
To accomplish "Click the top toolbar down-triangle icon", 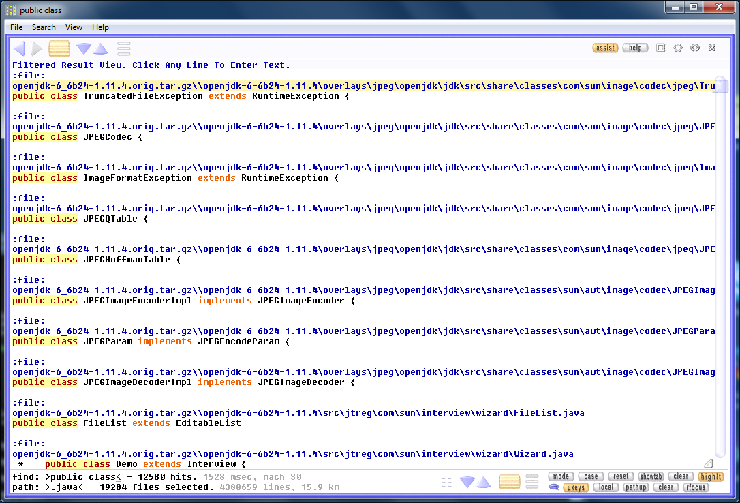I will coord(84,49).
